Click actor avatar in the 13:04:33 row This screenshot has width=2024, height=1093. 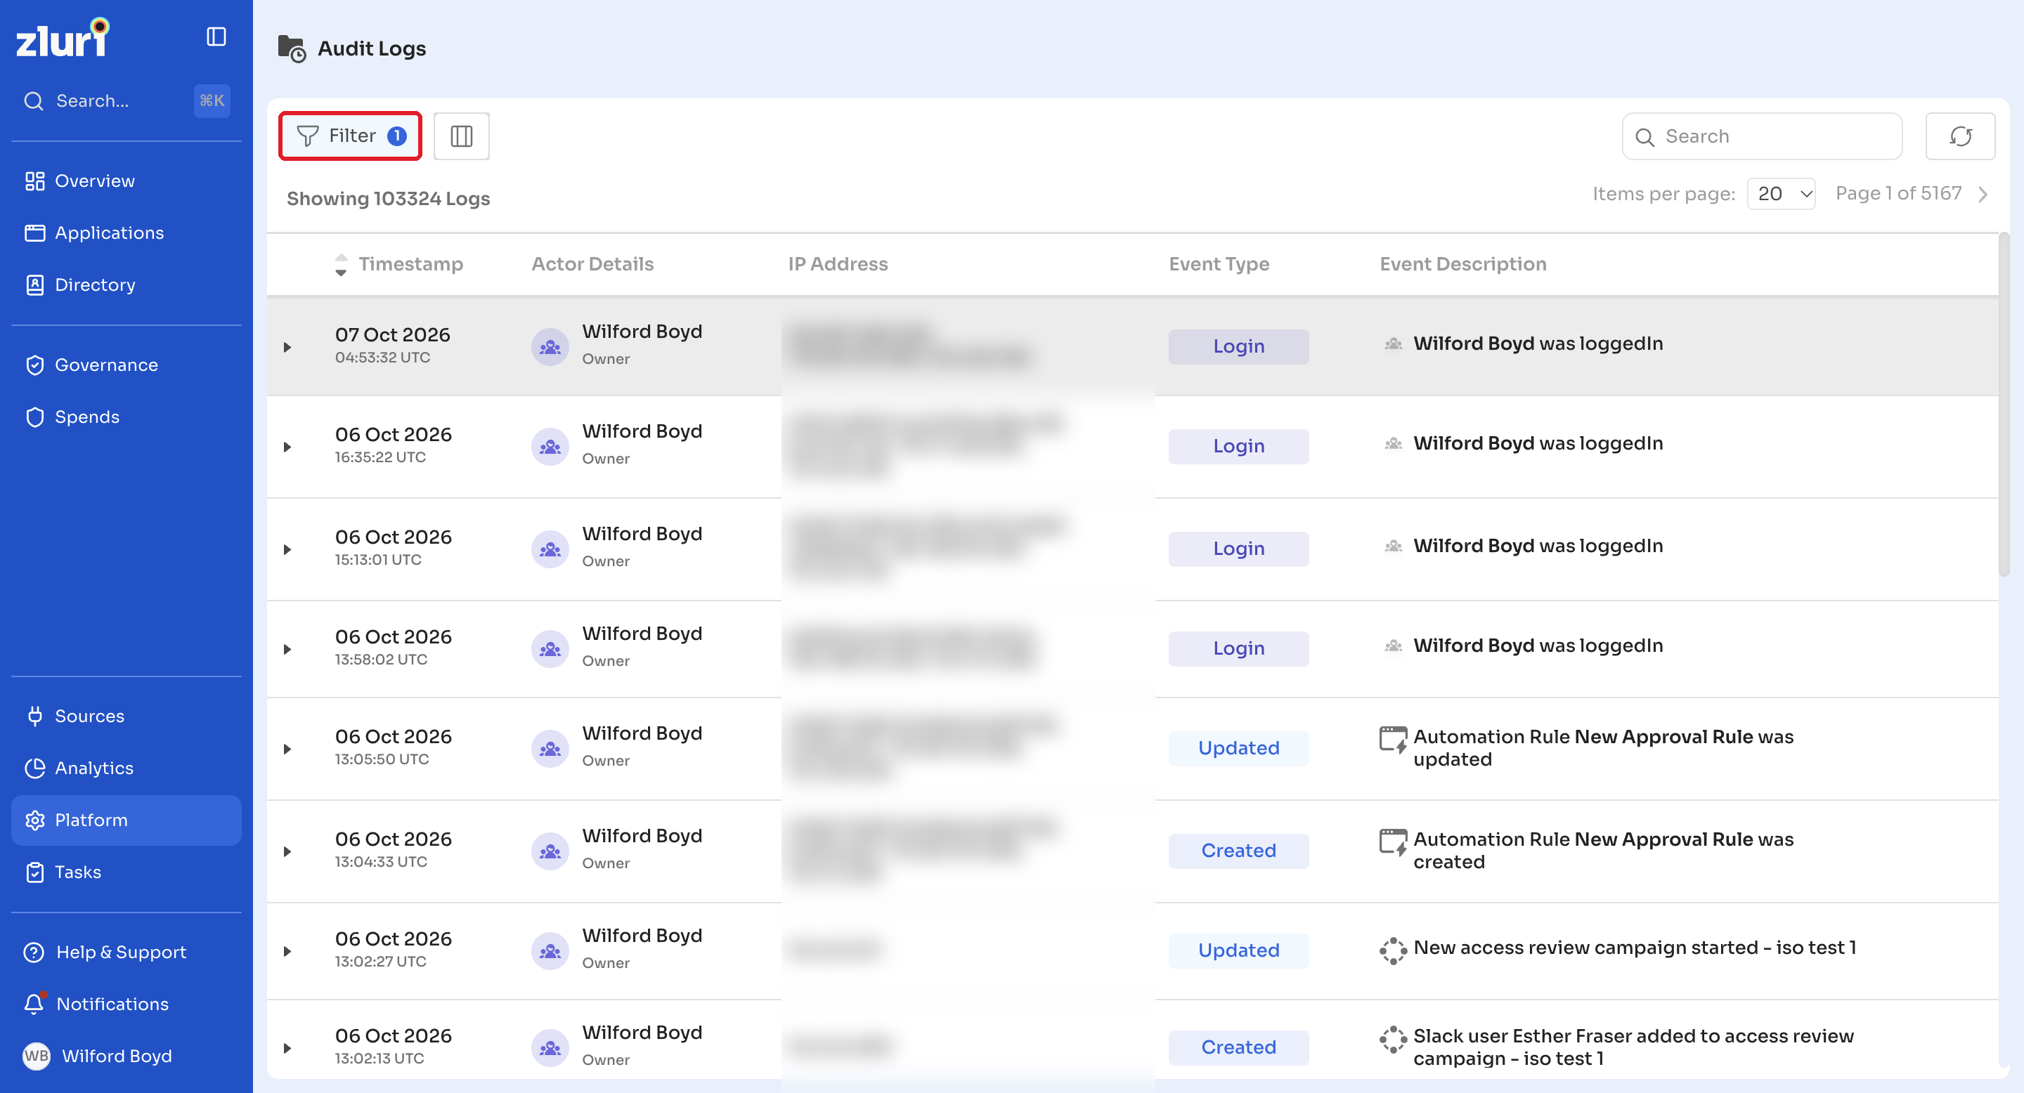point(550,851)
